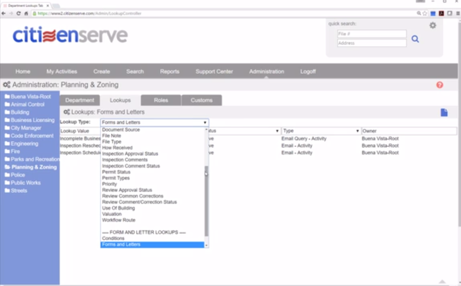
Task: Click the dropdown list scrollbar track
Action: click(x=206, y=207)
